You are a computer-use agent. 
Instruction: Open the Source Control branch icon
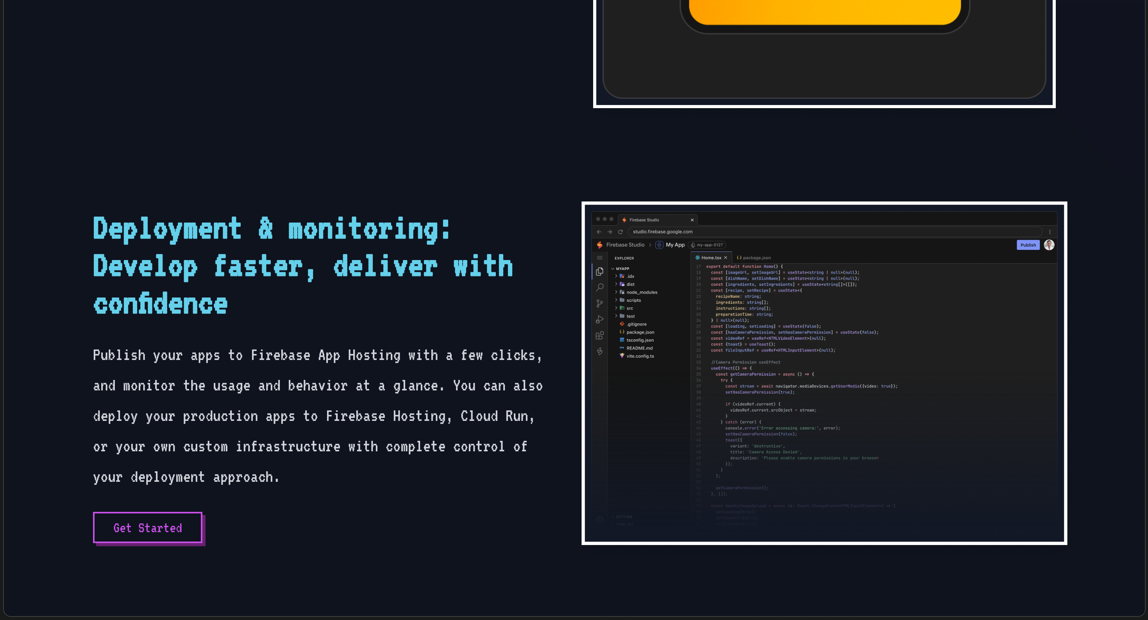(x=599, y=303)
